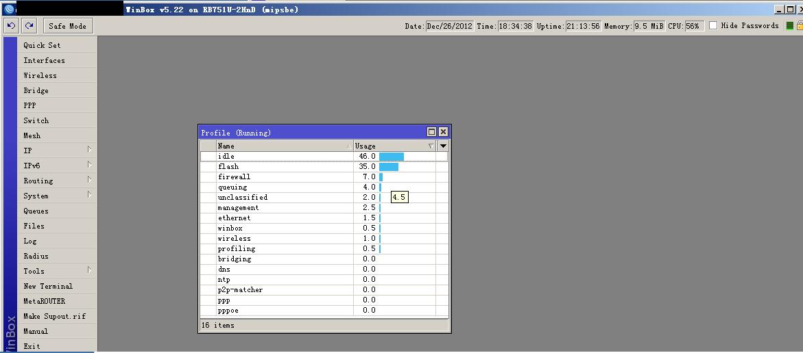Screen dimensions: 803x353
Task: Click the Time field value
Action: pyautogui.click(x=516, y=26)
